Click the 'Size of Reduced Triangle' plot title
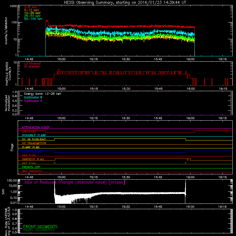 click(75, 182)
